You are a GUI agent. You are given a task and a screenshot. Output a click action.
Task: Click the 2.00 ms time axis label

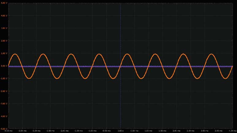[x=177, y=130]
